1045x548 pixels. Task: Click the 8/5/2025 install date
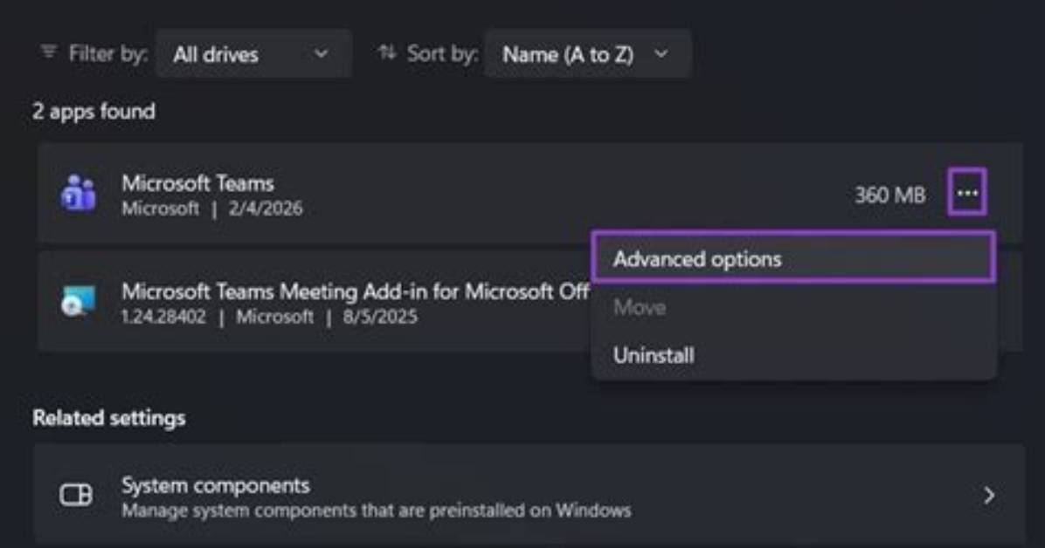click(x=381, y=316)
